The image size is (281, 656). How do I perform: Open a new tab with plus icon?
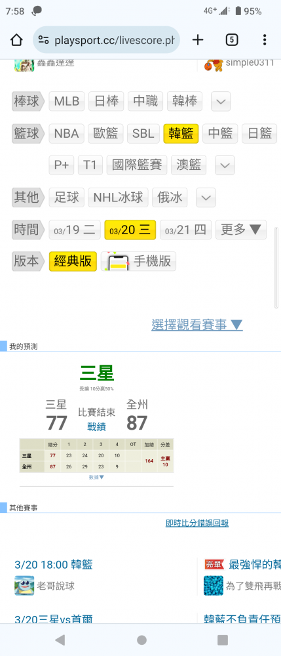tap(198, 40)
